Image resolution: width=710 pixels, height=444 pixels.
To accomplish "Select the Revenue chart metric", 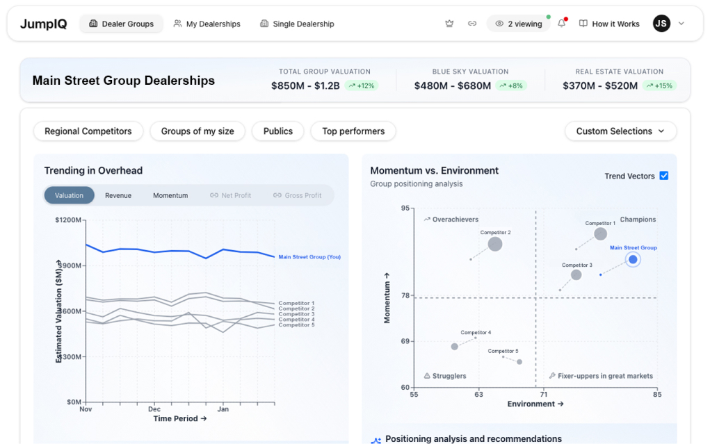I will click(x=118, y=195).
